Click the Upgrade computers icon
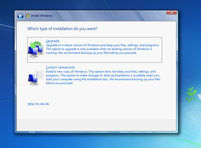This screenshot has width=201, height=148. pos(36,50)
